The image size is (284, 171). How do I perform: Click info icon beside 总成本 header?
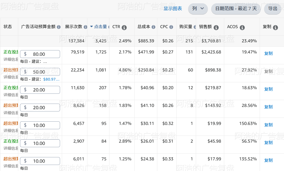pyautogui.click(x=154, y=27)
